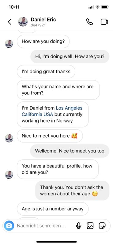Open the Los Angeles California USA link
This screenshot has width=113, height=245.
point(52,111)
